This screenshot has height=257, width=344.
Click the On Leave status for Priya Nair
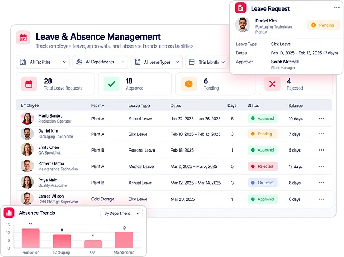pos(263,183)
